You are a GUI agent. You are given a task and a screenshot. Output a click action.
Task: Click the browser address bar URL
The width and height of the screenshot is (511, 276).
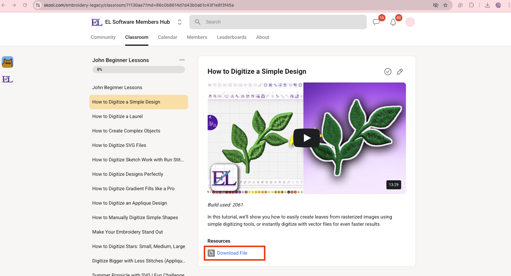tap(139, 5)
